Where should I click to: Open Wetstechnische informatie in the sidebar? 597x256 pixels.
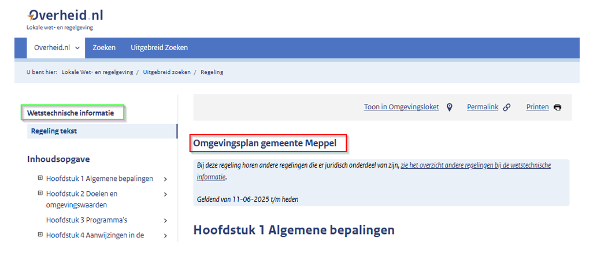[71, 113]
